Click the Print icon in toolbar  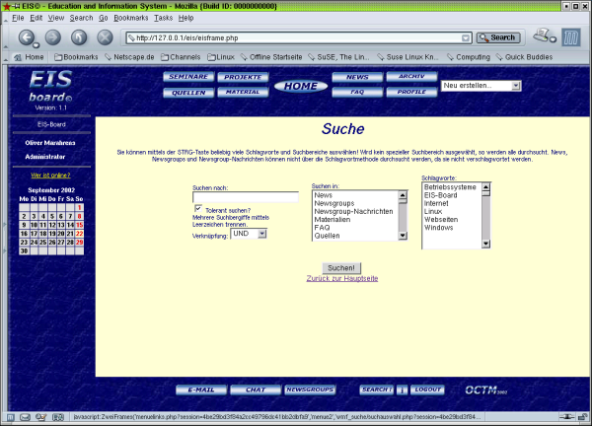pos(544,37)
